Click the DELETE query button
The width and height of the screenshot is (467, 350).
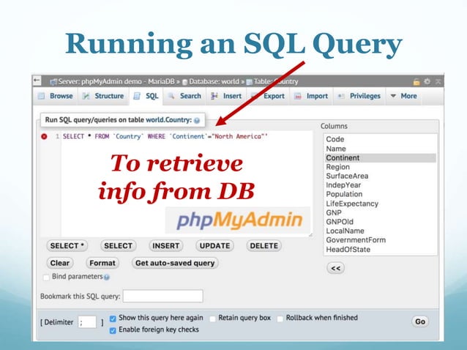pyautogui.click(x=264, y=246)
